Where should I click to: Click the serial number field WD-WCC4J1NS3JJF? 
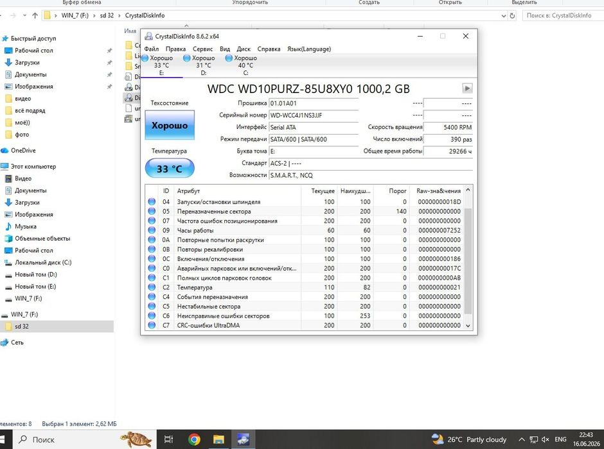pos(314,115)
